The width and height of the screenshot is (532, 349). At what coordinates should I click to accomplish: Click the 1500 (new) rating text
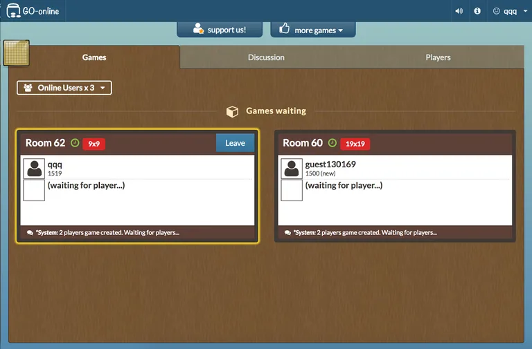click(320, 173)
